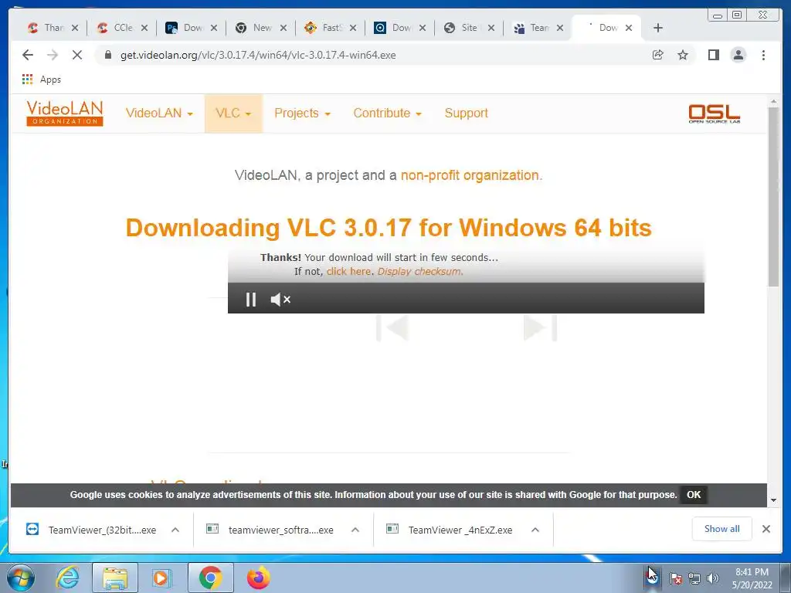Go to the previous slide arrow

click(x=392, y=327)
